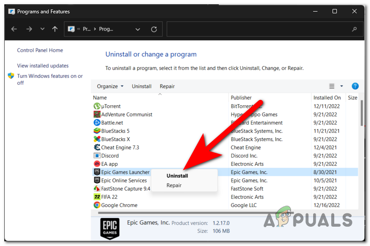
Task: Open Control Panel Home link
Action: pyautogui.click(x=40, y=50)
